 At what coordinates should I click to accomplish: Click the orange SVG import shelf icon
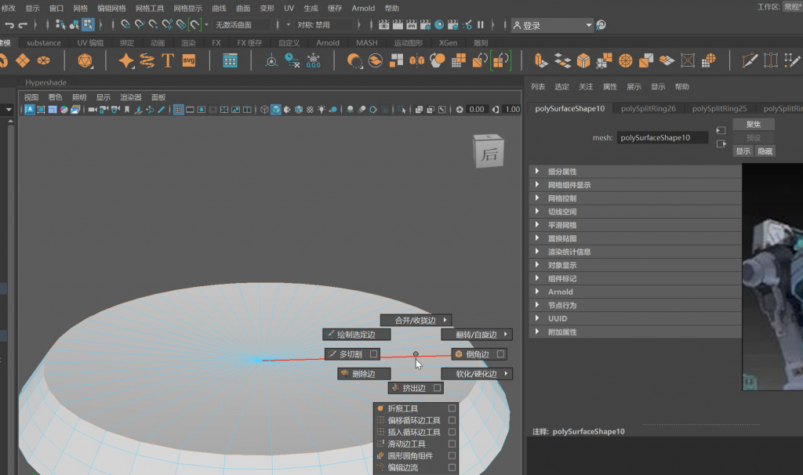(x=188, y=60)
